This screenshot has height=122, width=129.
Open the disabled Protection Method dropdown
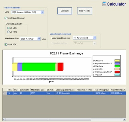94,43
